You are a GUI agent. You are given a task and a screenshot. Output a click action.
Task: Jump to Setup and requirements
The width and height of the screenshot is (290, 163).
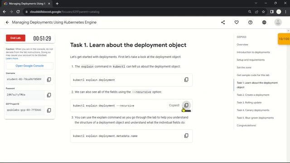click(251, 60)
